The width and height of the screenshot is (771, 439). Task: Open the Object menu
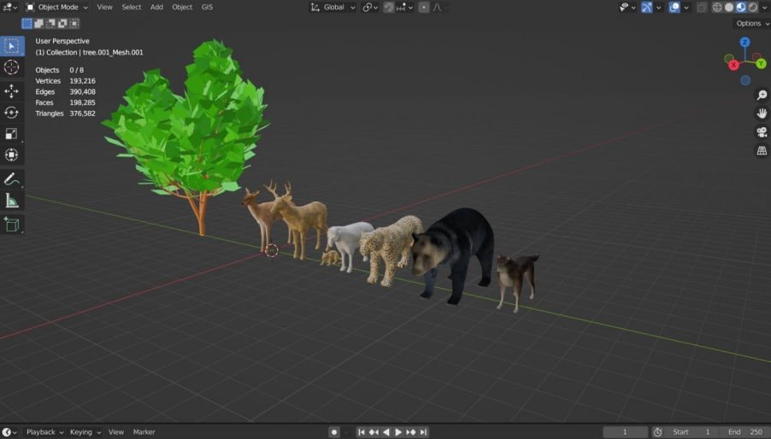[182, 8]
